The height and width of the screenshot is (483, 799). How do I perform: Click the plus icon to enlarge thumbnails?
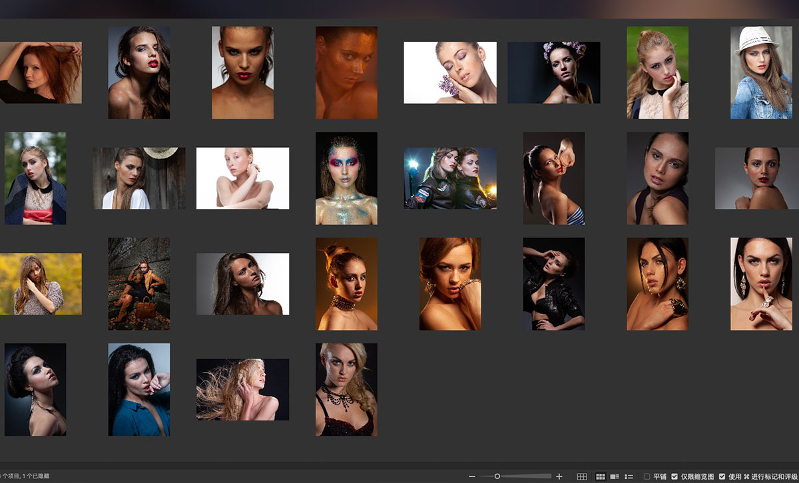click(559, 476)
